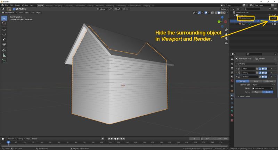Open the Edit menu

click(x=11, y=5)
